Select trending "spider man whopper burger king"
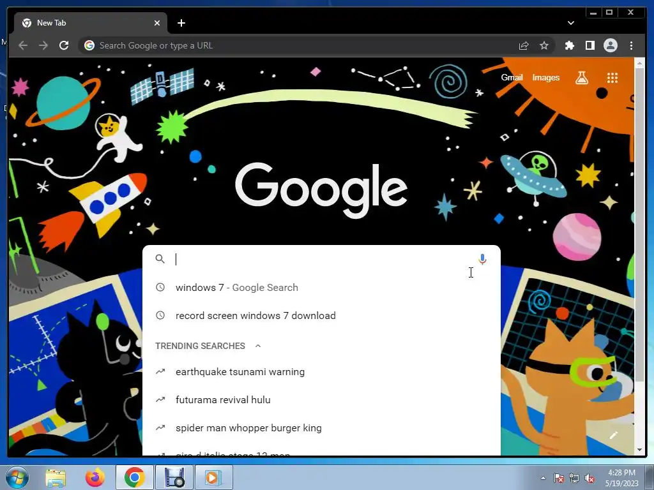Screen dimensions: 654x490 coord(321,428)
